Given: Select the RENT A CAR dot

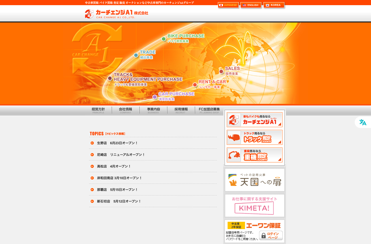Looking at the screenshot, I should 195,85.
